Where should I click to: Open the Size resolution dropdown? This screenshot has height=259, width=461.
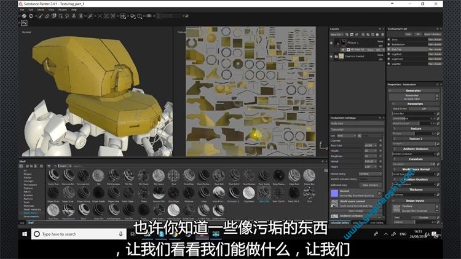click(x=346, y=136)
